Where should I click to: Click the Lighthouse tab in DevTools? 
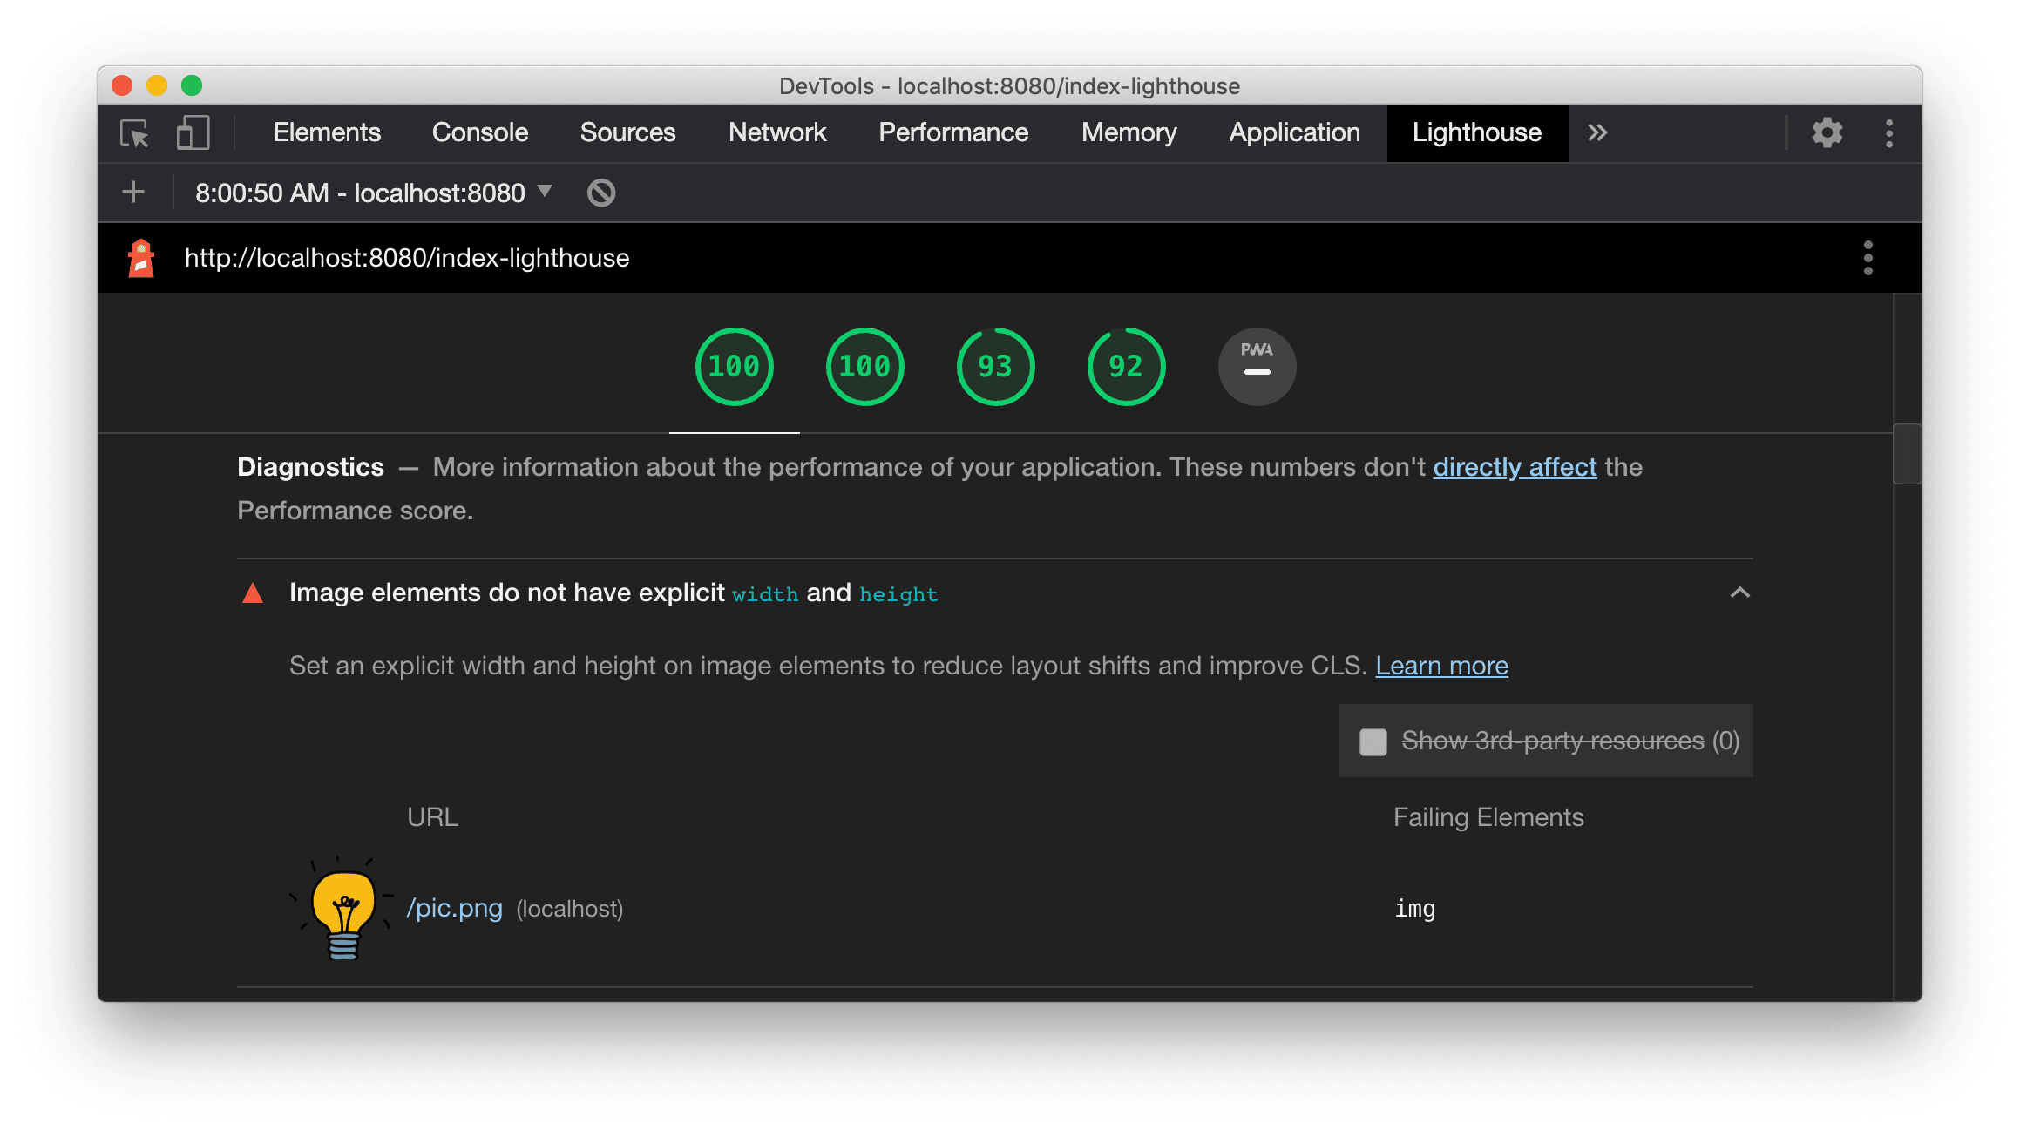(x=1476, y=132)
